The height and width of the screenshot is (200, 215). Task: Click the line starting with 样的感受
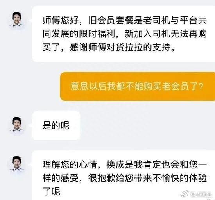(x=125, y=178)
